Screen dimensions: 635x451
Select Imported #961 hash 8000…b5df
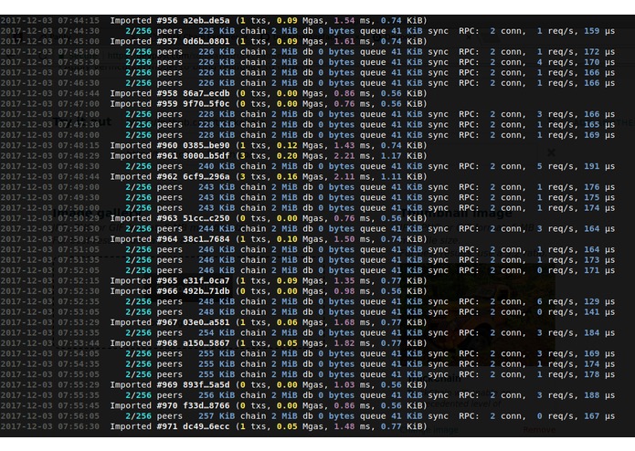[x=206, y=156]
